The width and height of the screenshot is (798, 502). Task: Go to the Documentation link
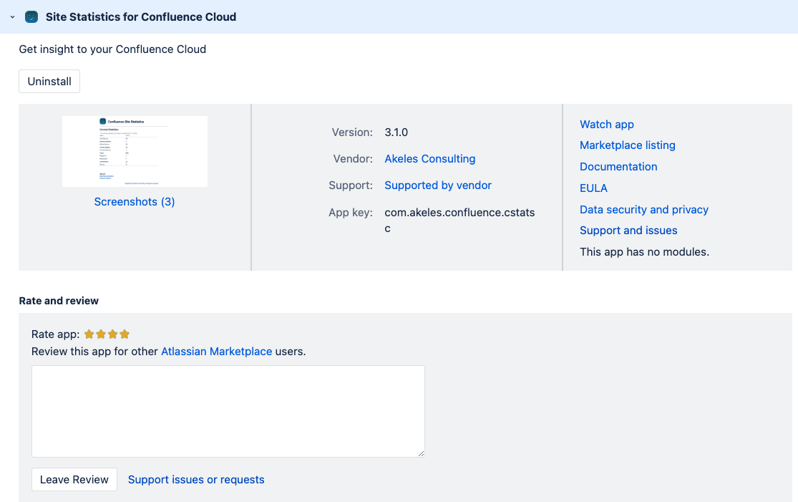(x=618, y=167)
